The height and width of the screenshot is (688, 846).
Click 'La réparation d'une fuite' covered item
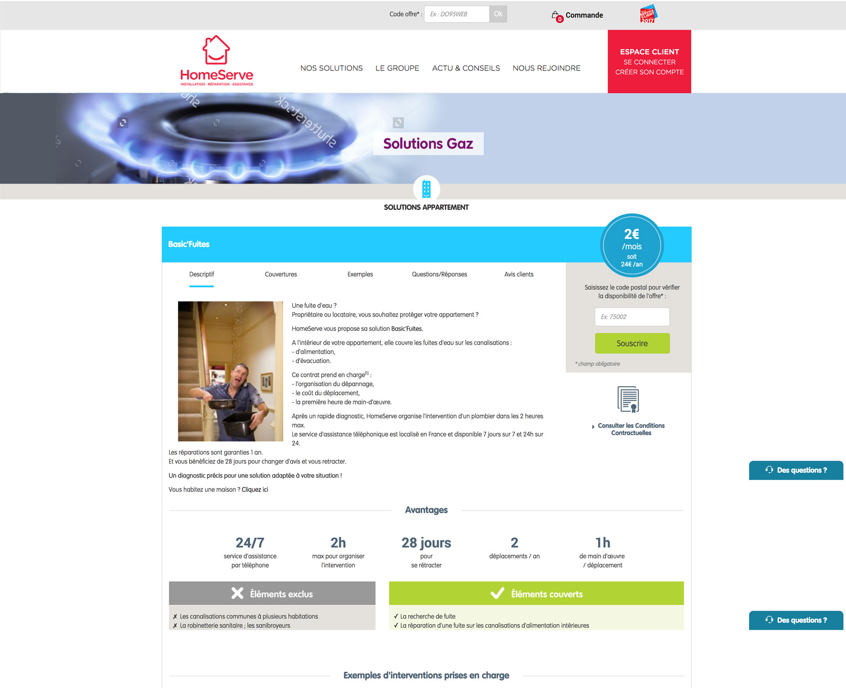(494, 626)
